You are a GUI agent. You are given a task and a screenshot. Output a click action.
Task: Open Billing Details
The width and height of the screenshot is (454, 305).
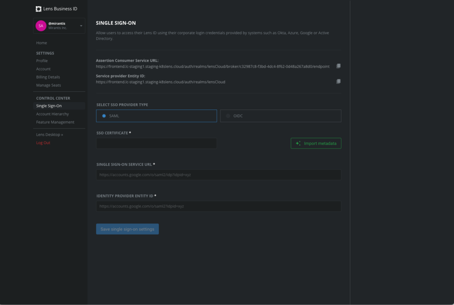click(x=48, y=77)
